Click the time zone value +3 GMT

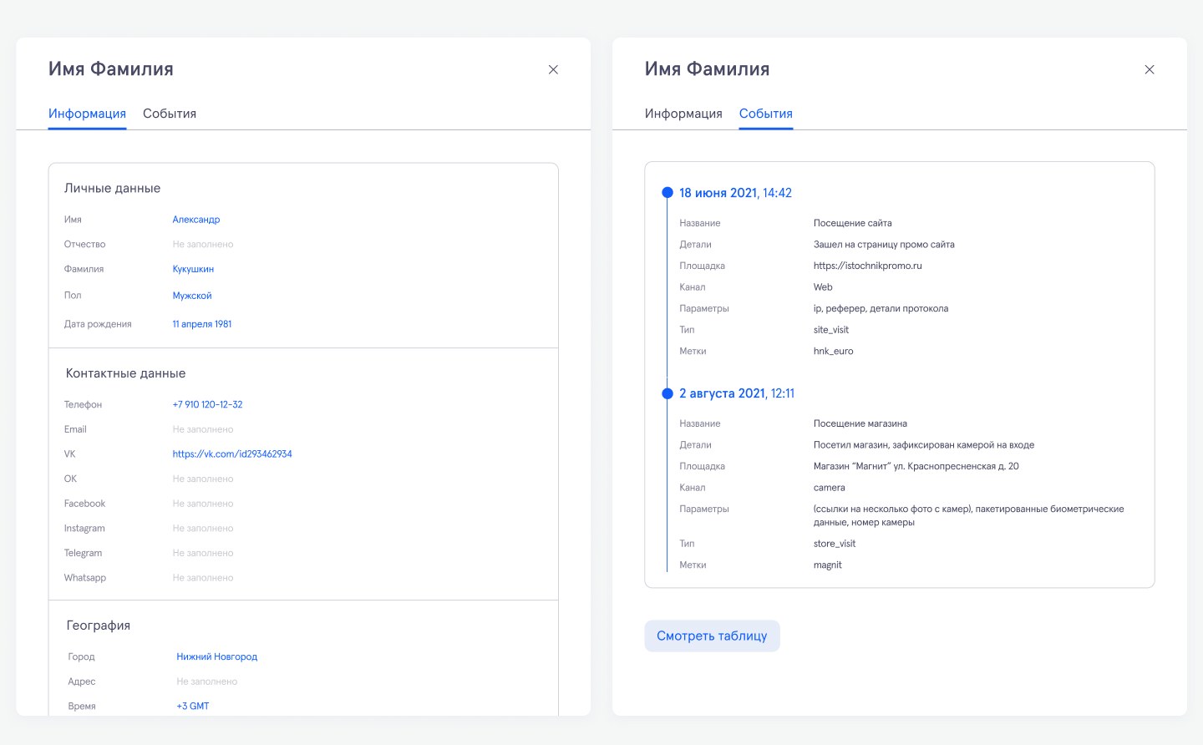(x=193, y=707)
